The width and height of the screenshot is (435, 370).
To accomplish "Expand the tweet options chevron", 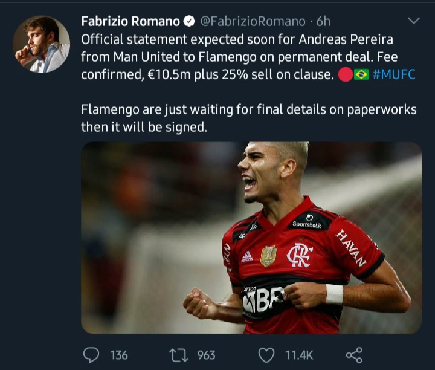I will [414, 21].
